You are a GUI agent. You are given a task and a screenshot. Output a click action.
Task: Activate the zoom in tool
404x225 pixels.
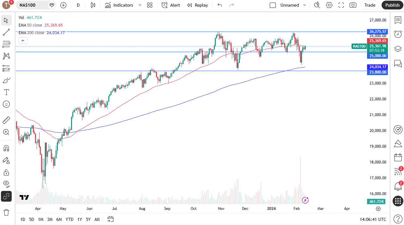pos(6,132)
